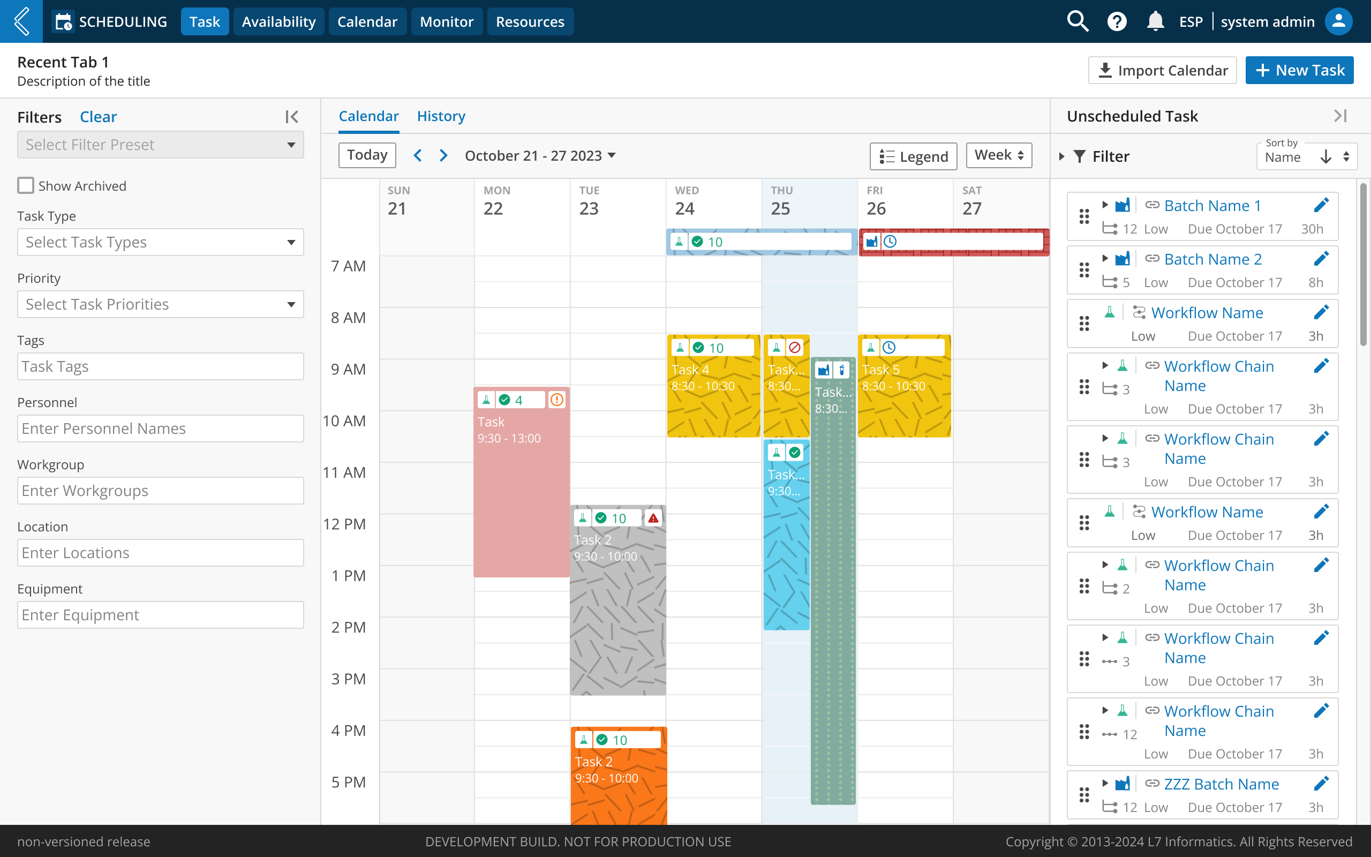Open the Select Filter Preset dropdown
Screen dimensions: 1371x857
[160, 145]
